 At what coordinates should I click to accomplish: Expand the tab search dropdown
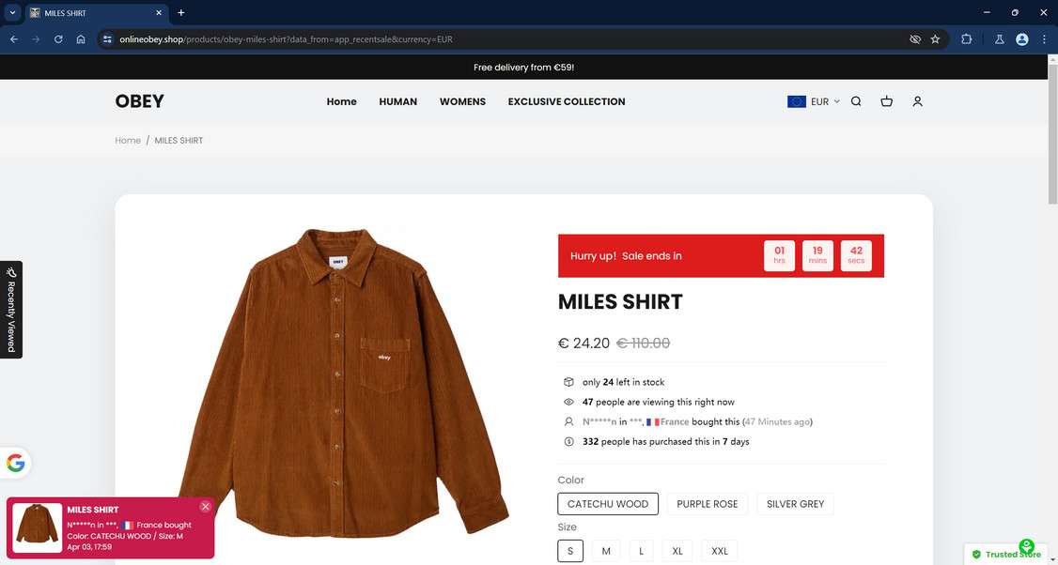coord(12,13)
